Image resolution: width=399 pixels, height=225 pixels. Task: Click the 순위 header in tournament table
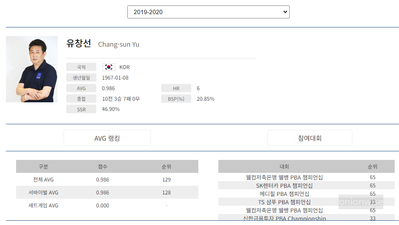372,167
